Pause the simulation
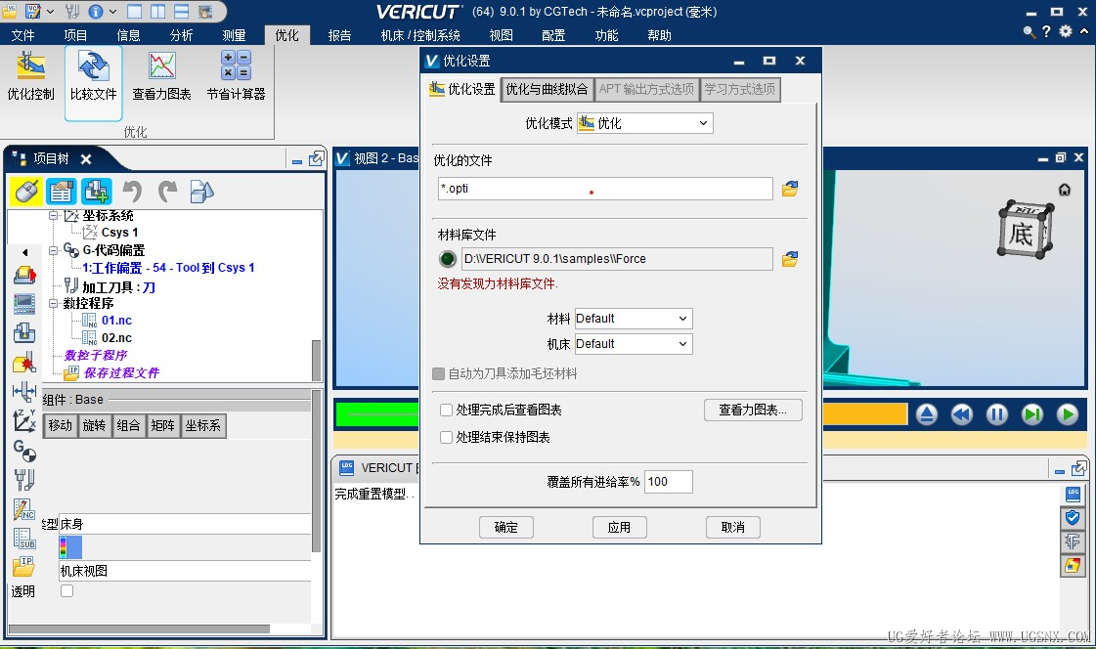The width and height of the screenshot is (1096, 649). coord(997,415)
